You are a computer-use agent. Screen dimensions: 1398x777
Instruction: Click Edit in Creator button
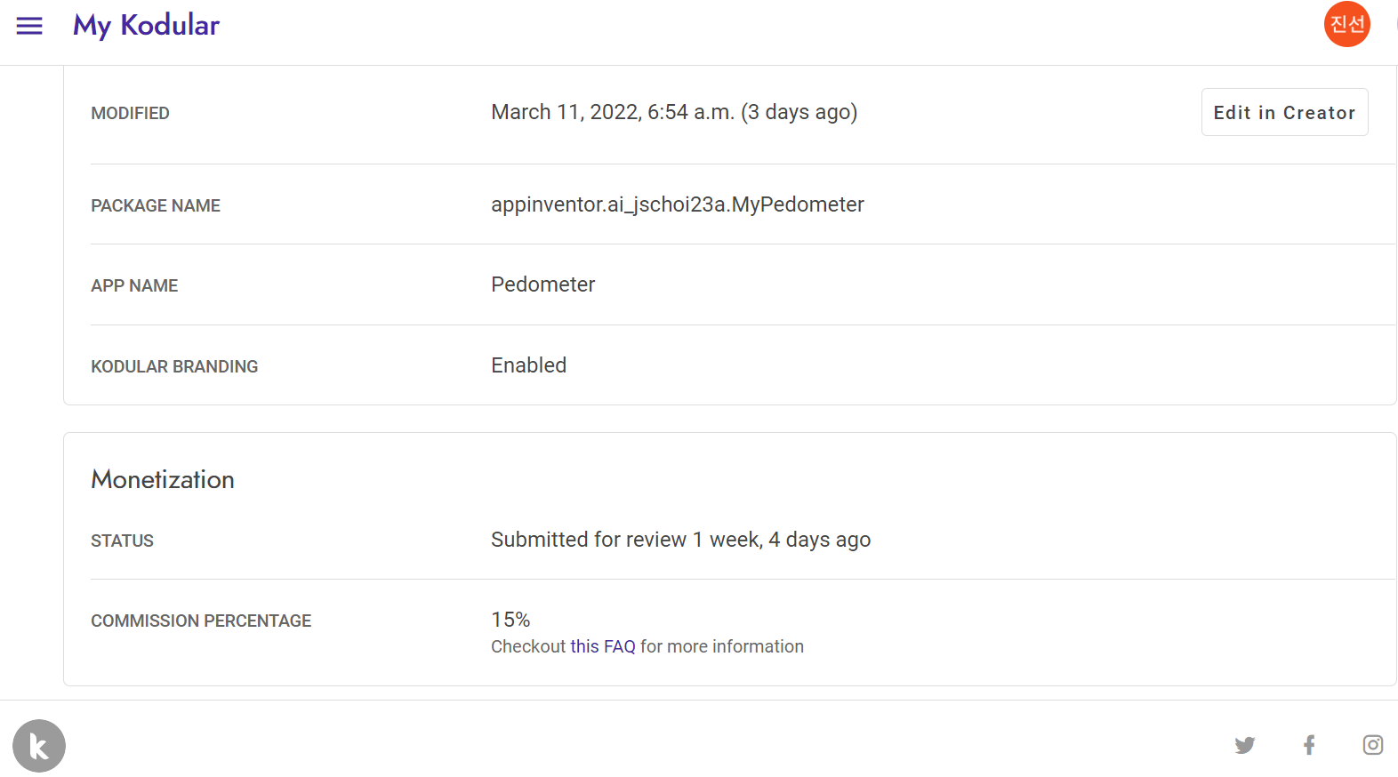tap(1284, 112)
